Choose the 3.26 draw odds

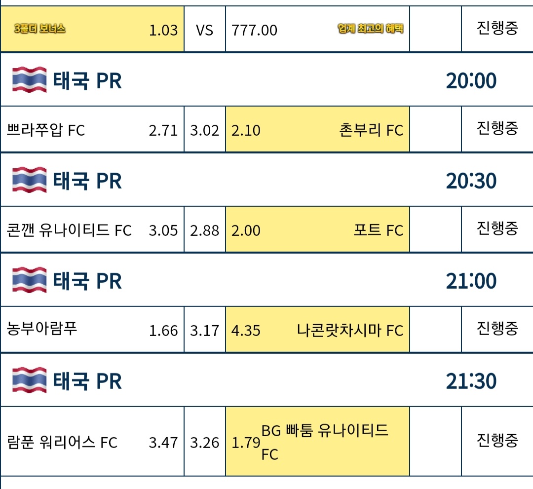coord(205,442)
